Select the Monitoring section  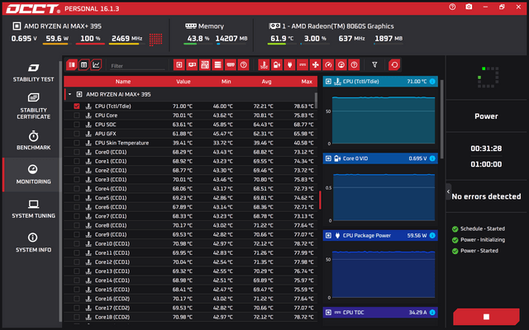click(33, 175)
